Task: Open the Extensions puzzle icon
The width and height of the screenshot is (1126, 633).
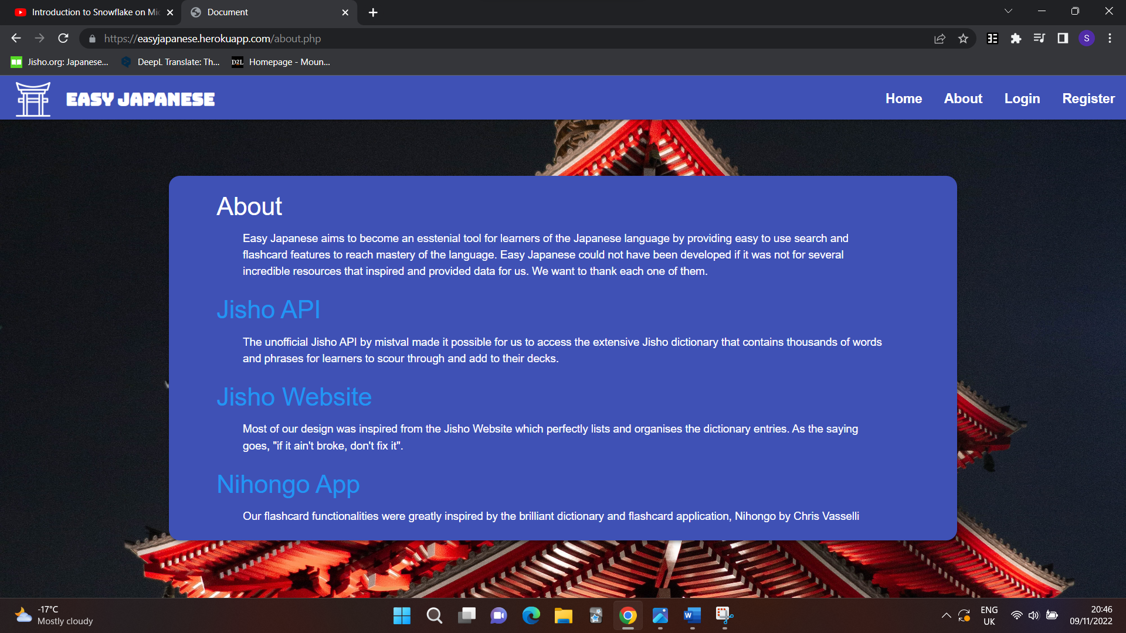Action: (1016, 39)
